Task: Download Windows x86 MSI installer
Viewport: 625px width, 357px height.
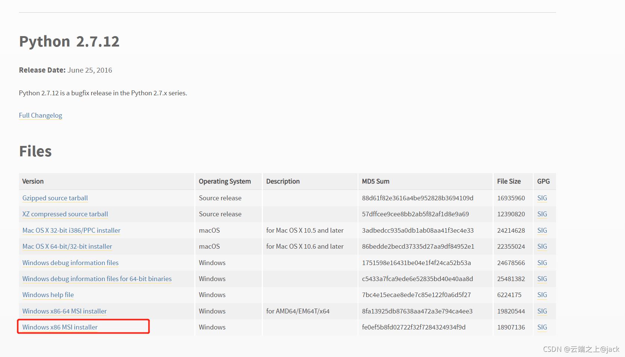Action: [60, 327]
